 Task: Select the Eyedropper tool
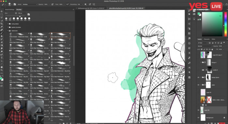tap(2, 27)
